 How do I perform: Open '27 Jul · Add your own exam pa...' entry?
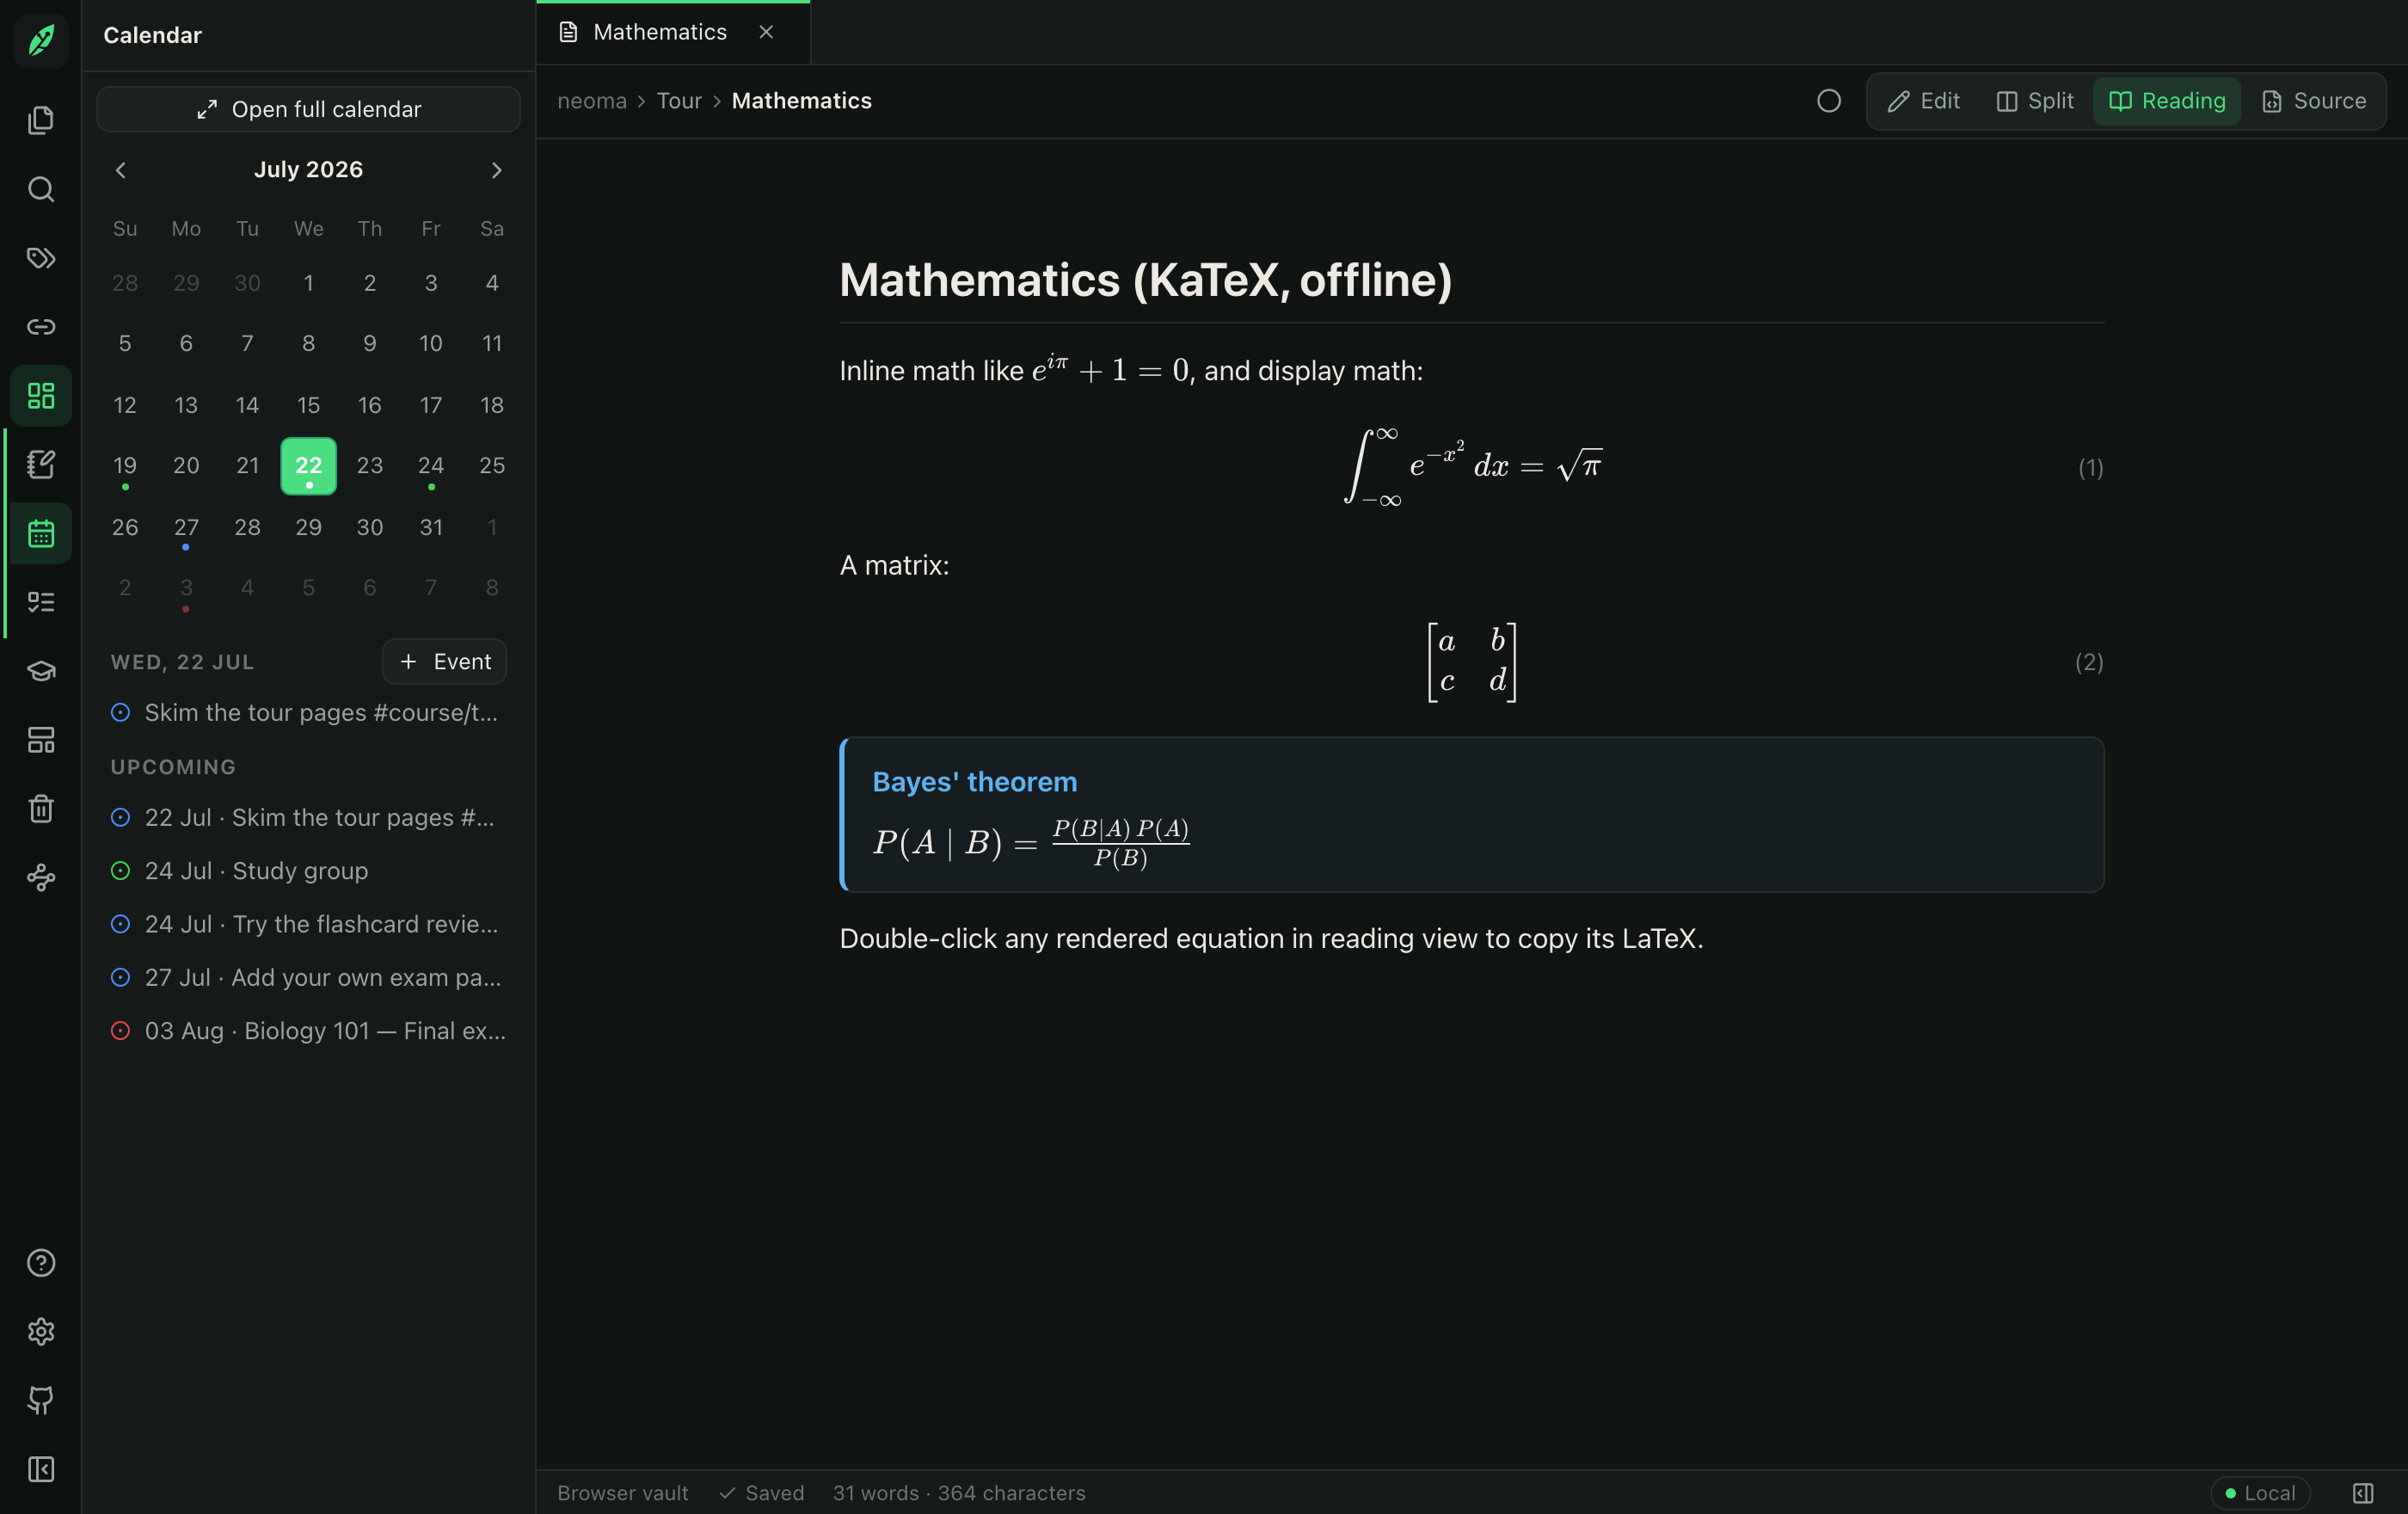pos(308,978)
